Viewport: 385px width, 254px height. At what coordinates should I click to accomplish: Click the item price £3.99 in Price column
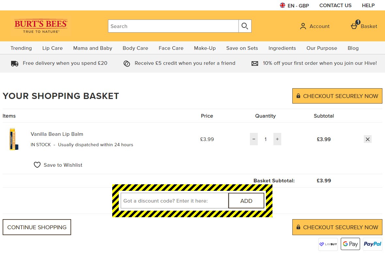[x=207, y=139]
